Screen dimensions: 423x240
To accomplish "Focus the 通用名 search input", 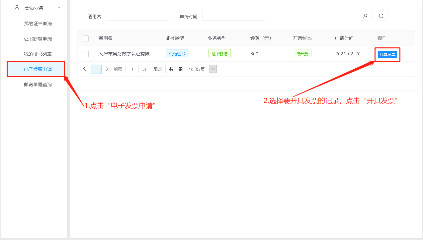I will (137, 16).
